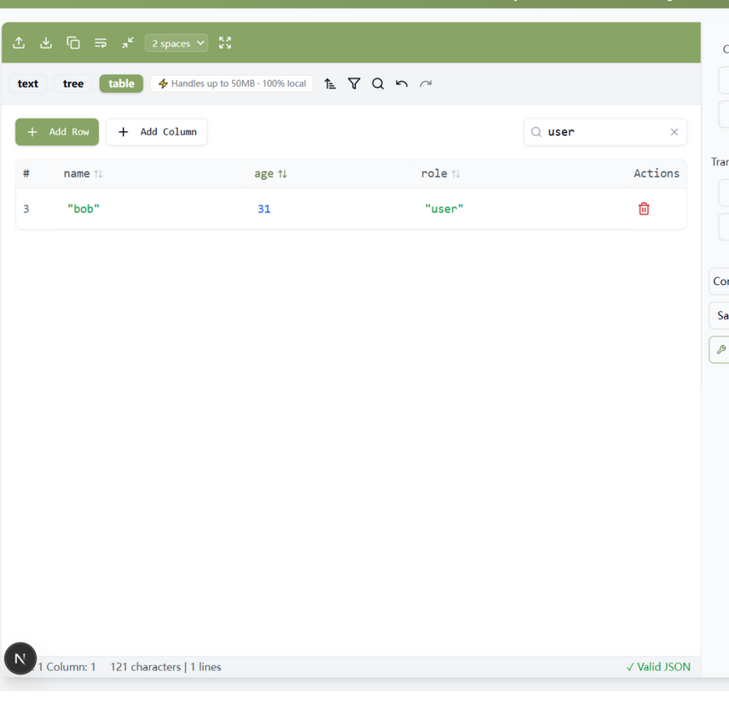Image resolution: width=729 pixels, height=725 pixels.
Task: Delete the bob row with trash icon
Action: coord(644,209)
